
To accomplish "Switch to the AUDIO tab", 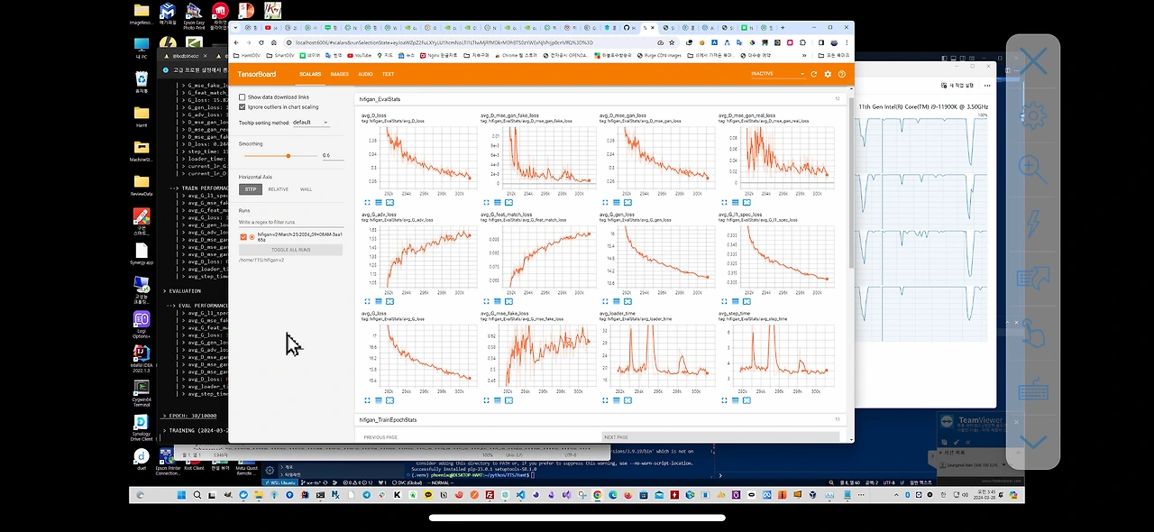I will click(365, 74).
